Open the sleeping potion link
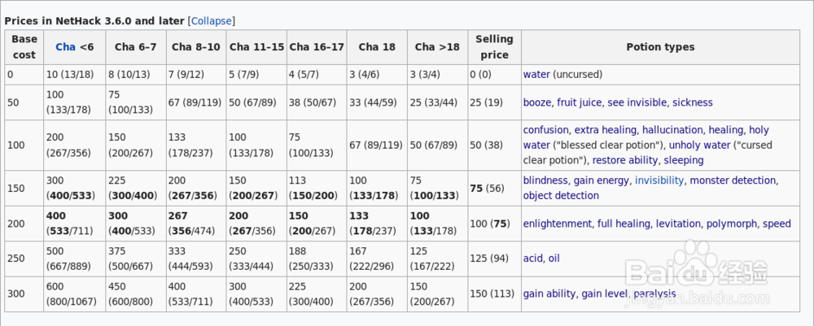 tap(684, 160)
